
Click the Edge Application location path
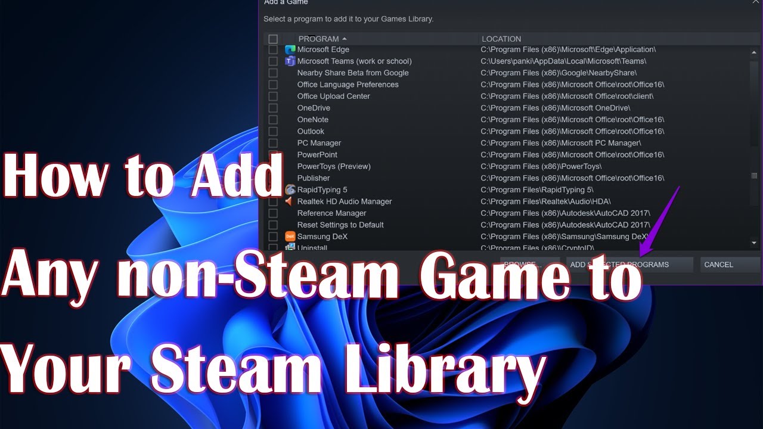coord(569,49)
